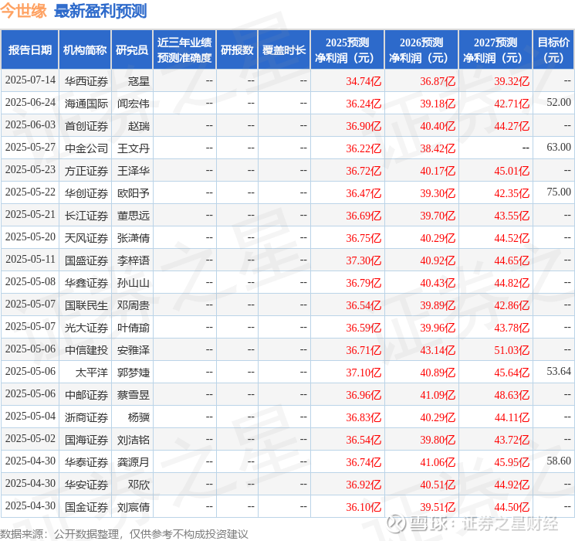The width and height of the screenshot is (575, 541).
Task: Click the 天风证券 institution cell
Action: point(86,238)
